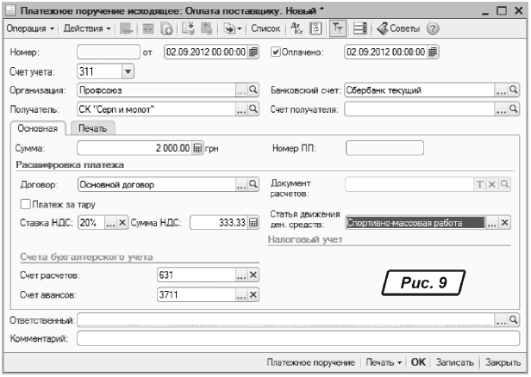Click the magnifier icon beside Организация field
Image resolution: width=531 pixels, height=377 pixels.
click(253, 90)
